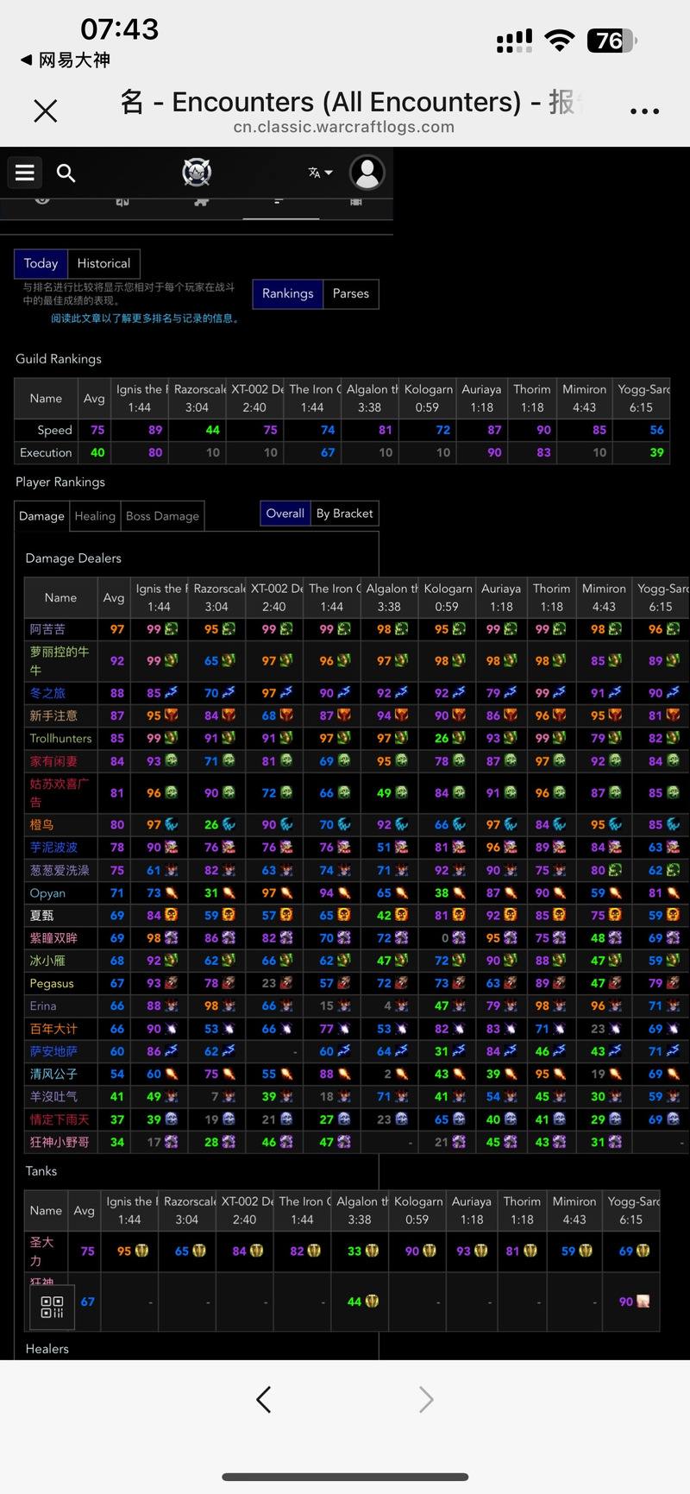Select the Overall ranking option
The width and height of the screenshot is (690, 1494).
[x=285, y=514]
